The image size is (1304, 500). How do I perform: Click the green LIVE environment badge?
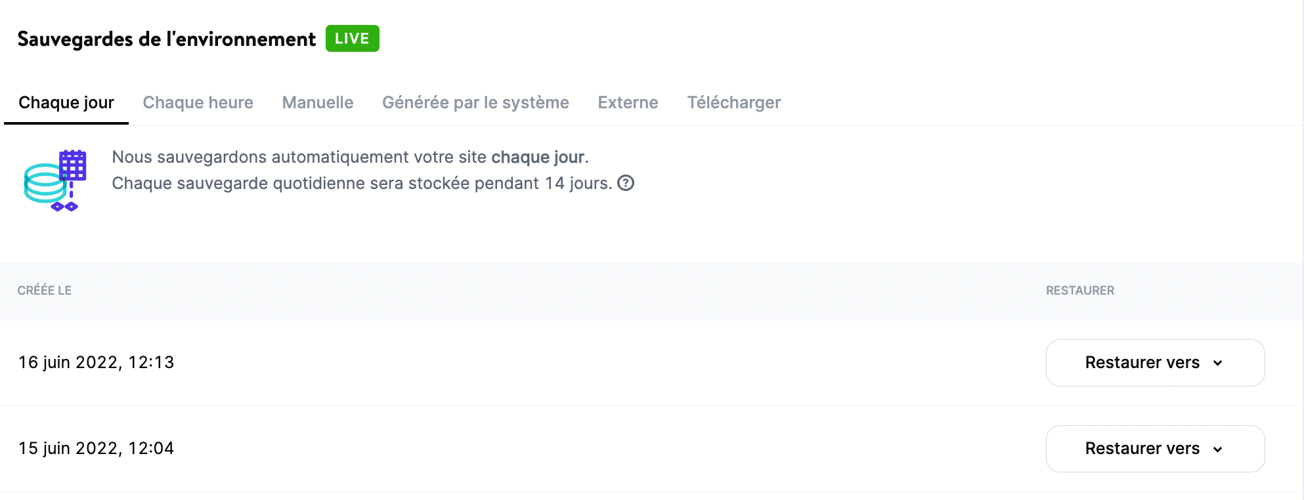pyautogui.click(x=353, y=38)
